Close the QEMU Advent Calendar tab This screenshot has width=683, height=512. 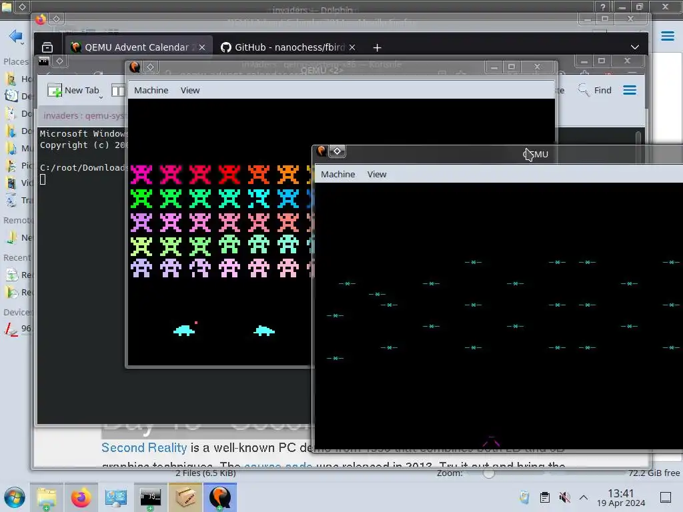202,47
